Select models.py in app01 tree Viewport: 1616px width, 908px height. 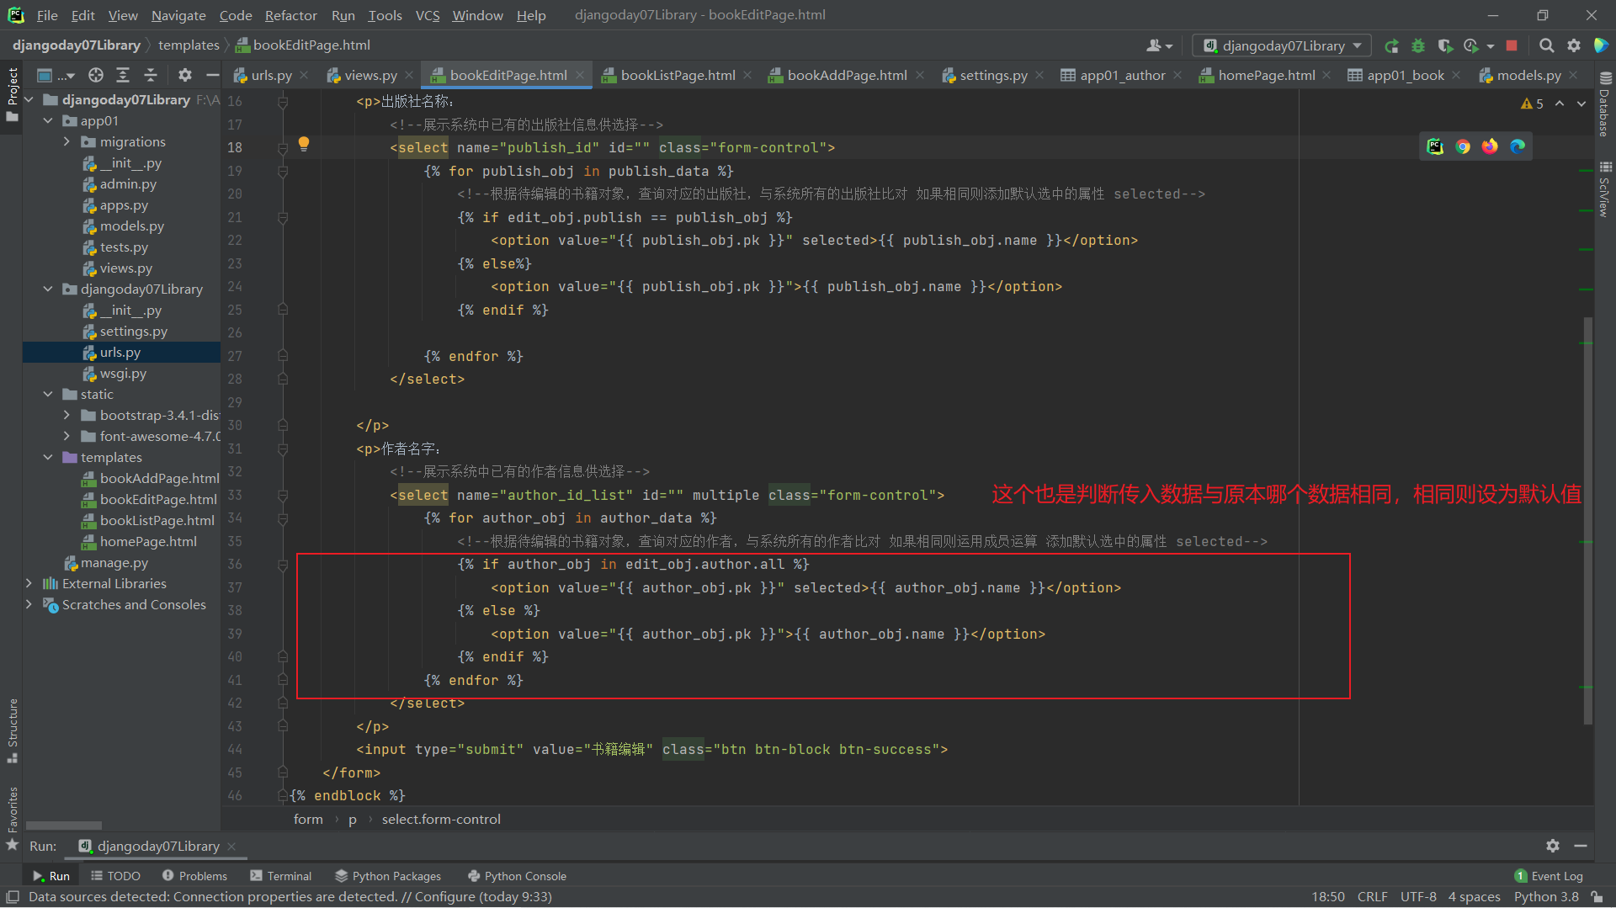click(x=131, y=226)
